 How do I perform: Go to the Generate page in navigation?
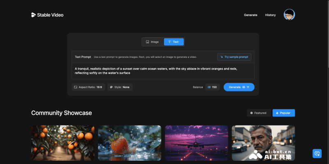250,15
